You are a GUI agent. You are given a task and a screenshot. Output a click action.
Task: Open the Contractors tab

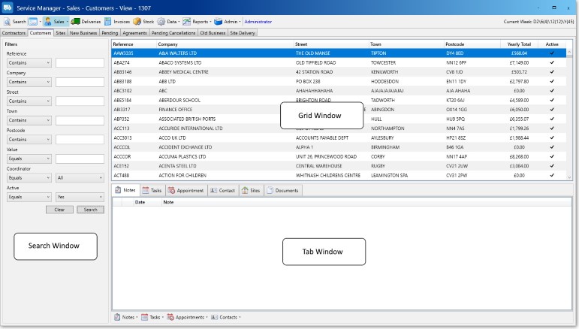tap(14, 33)
